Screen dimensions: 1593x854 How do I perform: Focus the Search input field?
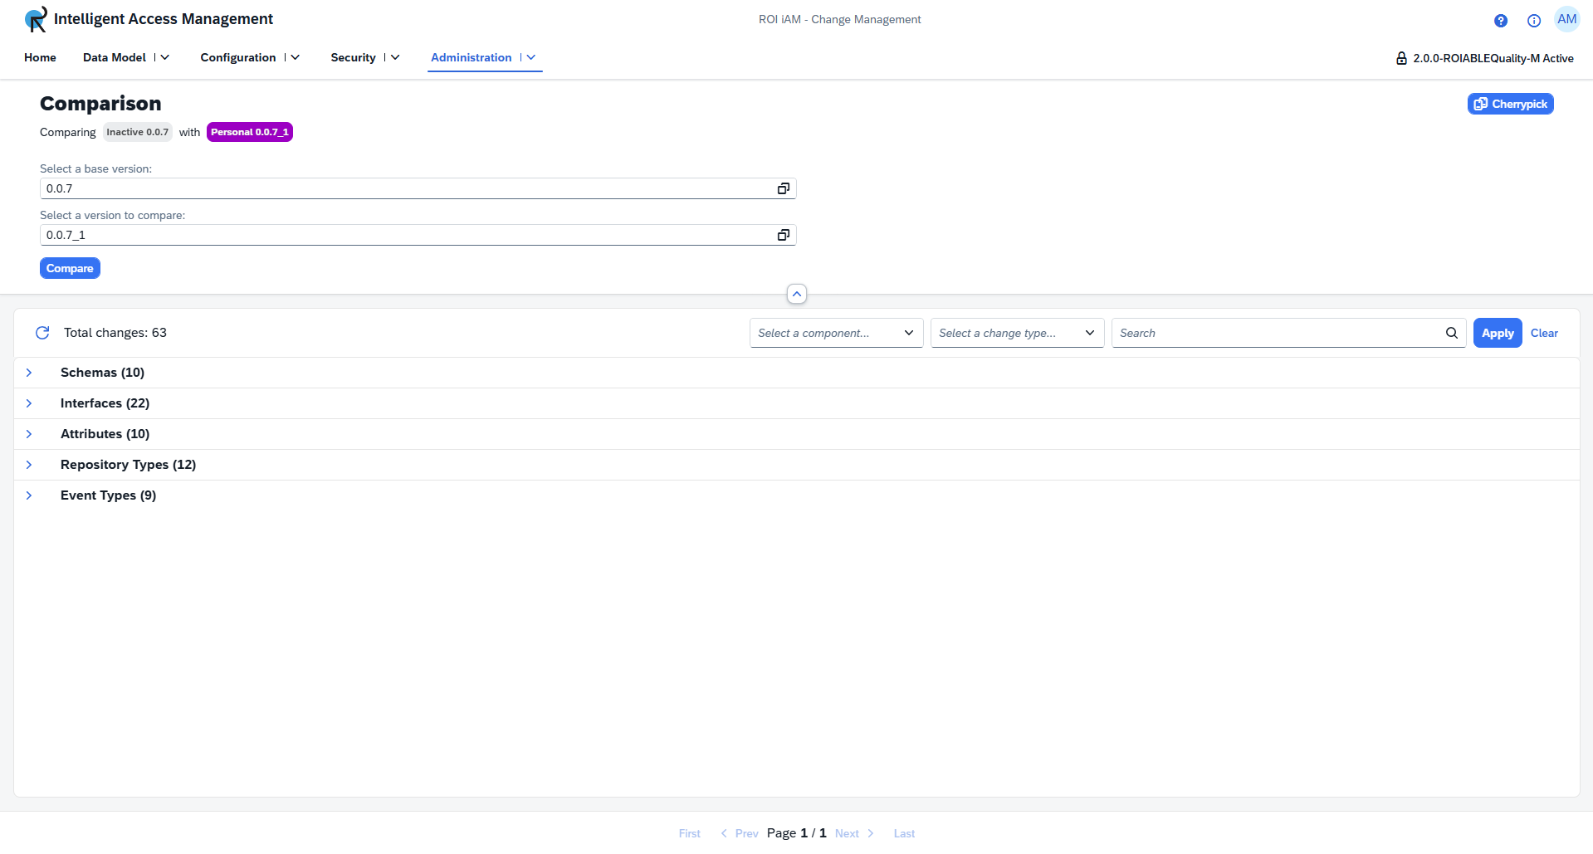coord(1277,333)
